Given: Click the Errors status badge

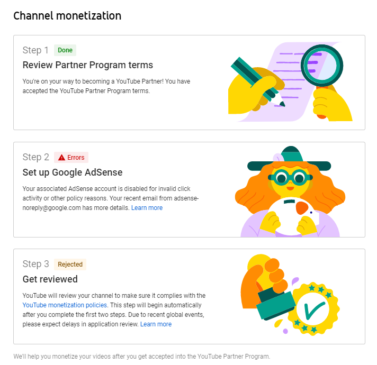Looking at the screenshot, I should [71, 158].
